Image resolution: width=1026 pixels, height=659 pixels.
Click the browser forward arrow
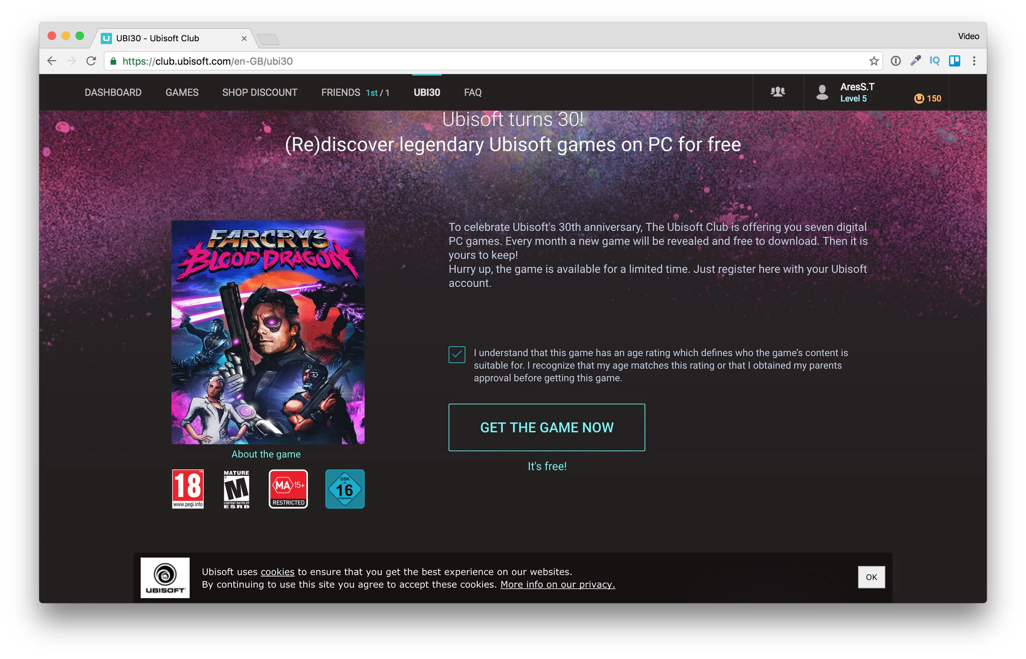(x=71, y=61)
